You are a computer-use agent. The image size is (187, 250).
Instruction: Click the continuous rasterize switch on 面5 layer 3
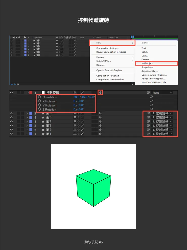79,117
